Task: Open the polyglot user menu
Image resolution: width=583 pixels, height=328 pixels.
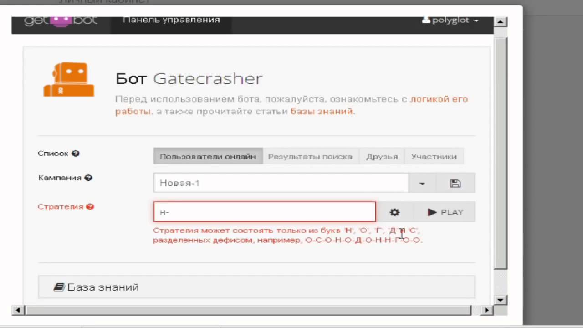Action: click(450, 20)
